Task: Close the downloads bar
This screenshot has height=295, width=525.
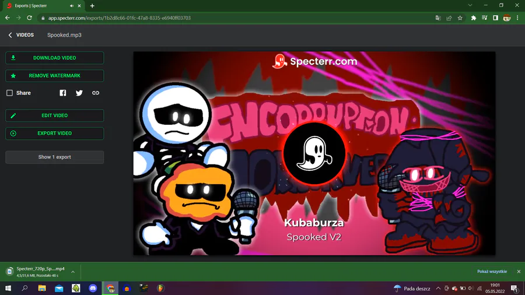Action: (519, 272)
